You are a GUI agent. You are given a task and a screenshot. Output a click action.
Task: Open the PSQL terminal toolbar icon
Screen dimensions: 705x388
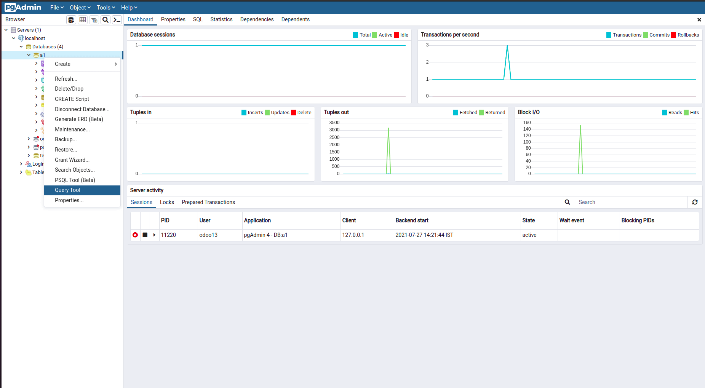coord(117,20)
